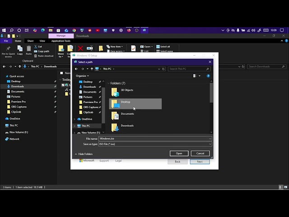Open the File tab in Explorer
This screenshot has width=289, height=217.
(x=6, y=41)
